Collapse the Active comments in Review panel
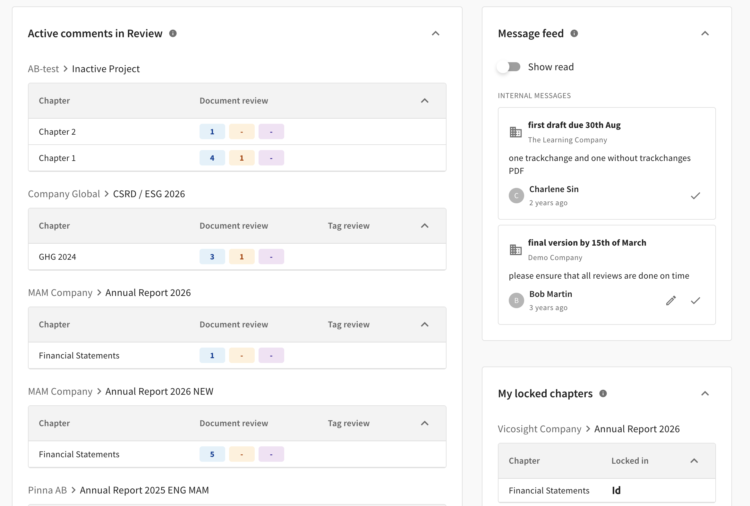 point(436,34)
